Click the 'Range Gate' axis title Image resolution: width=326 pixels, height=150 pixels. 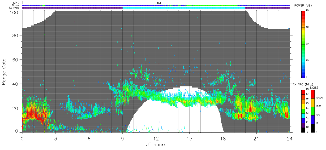pyautogui.click(x=4, y=72)
